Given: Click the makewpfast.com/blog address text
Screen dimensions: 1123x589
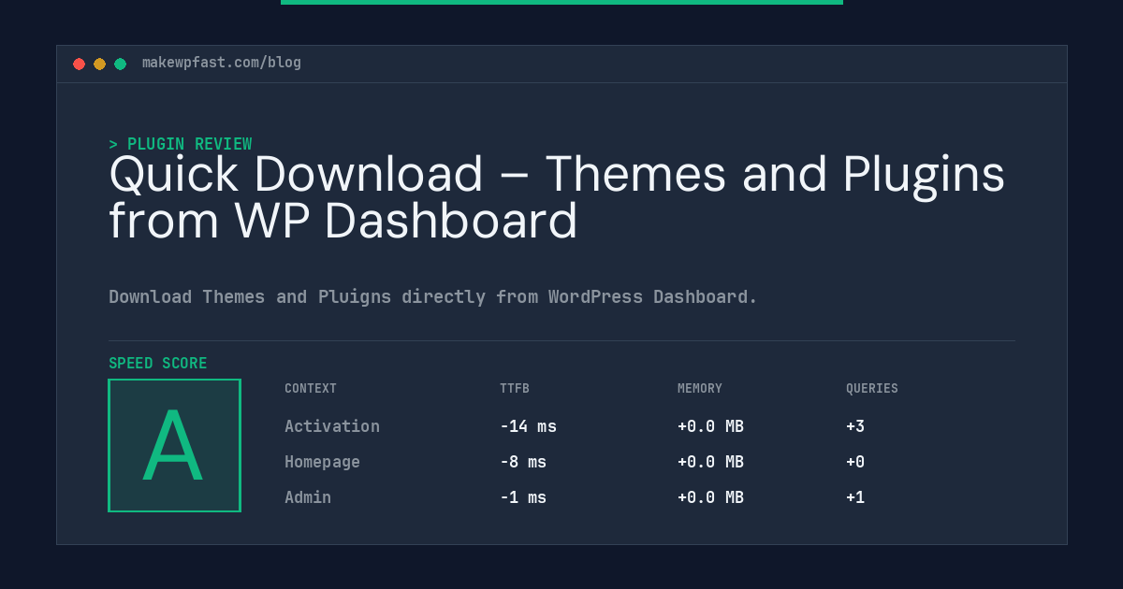Looking at the screenshot, I should coord(222,63).
